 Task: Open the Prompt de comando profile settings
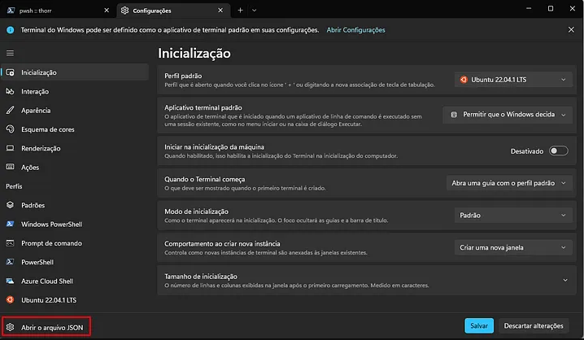pyautogui.click(x=75, y=243)
